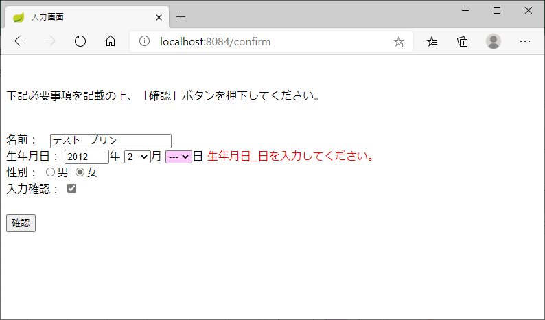Select the 女 radio button
Viewport: 545px width, 320px height.
(x=80, y=172)
